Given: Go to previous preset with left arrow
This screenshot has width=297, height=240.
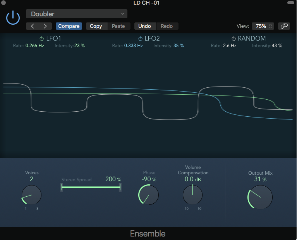Looking at the screenshot, I should pyautogui.click(x=33, y=26).
